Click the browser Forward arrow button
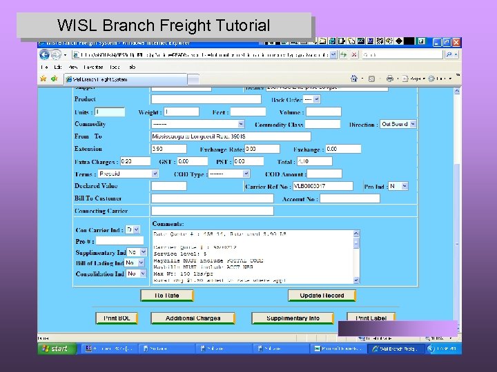The width and height of the screenshot is (497, 372). tap(56, 55)
